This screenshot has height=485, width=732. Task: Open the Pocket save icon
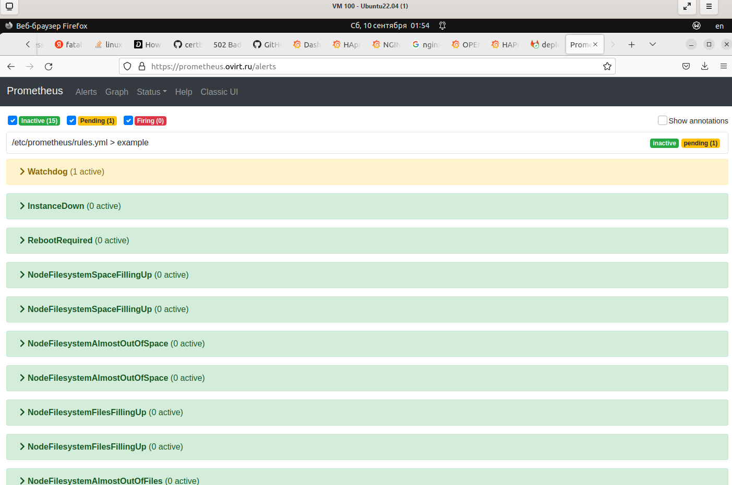686,67
